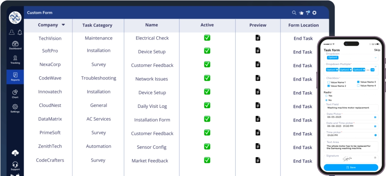This screenshot has height=176, width=388.
Task: Check Value Name 1 in phone form
Action: [329, 82]
